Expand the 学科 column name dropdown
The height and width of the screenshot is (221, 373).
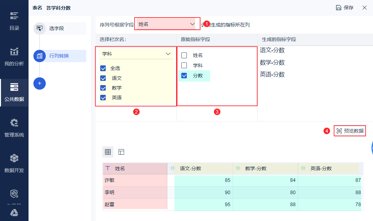pos(136,54)
